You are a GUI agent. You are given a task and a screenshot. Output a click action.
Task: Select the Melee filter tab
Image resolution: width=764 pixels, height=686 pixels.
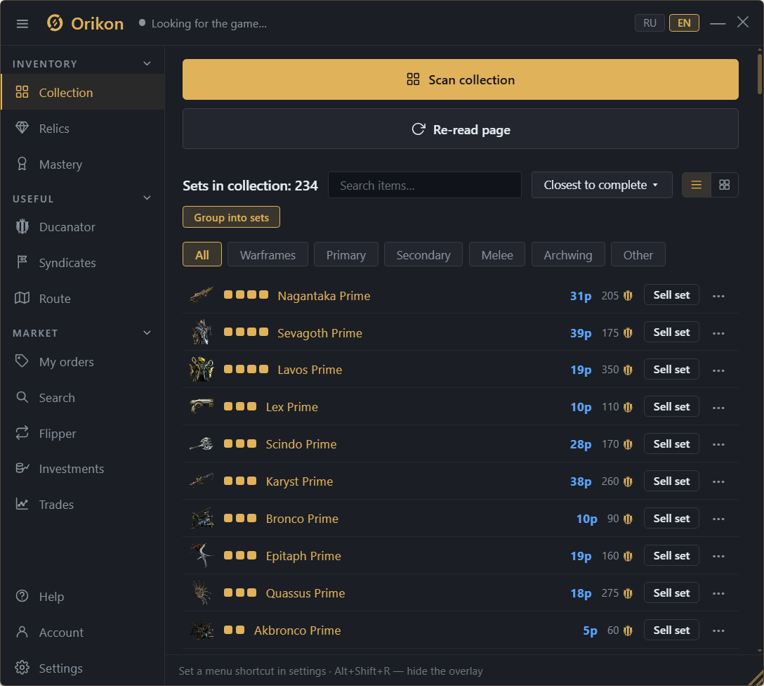point(497,254)
